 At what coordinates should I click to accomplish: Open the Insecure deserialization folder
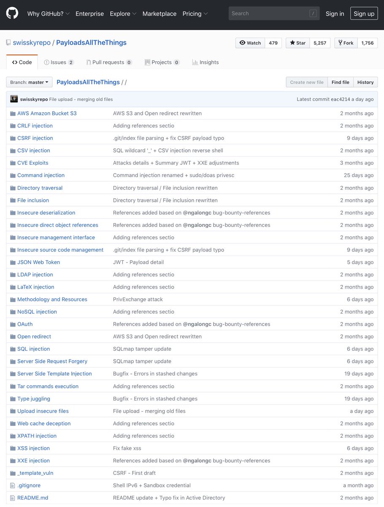point(46,213)
